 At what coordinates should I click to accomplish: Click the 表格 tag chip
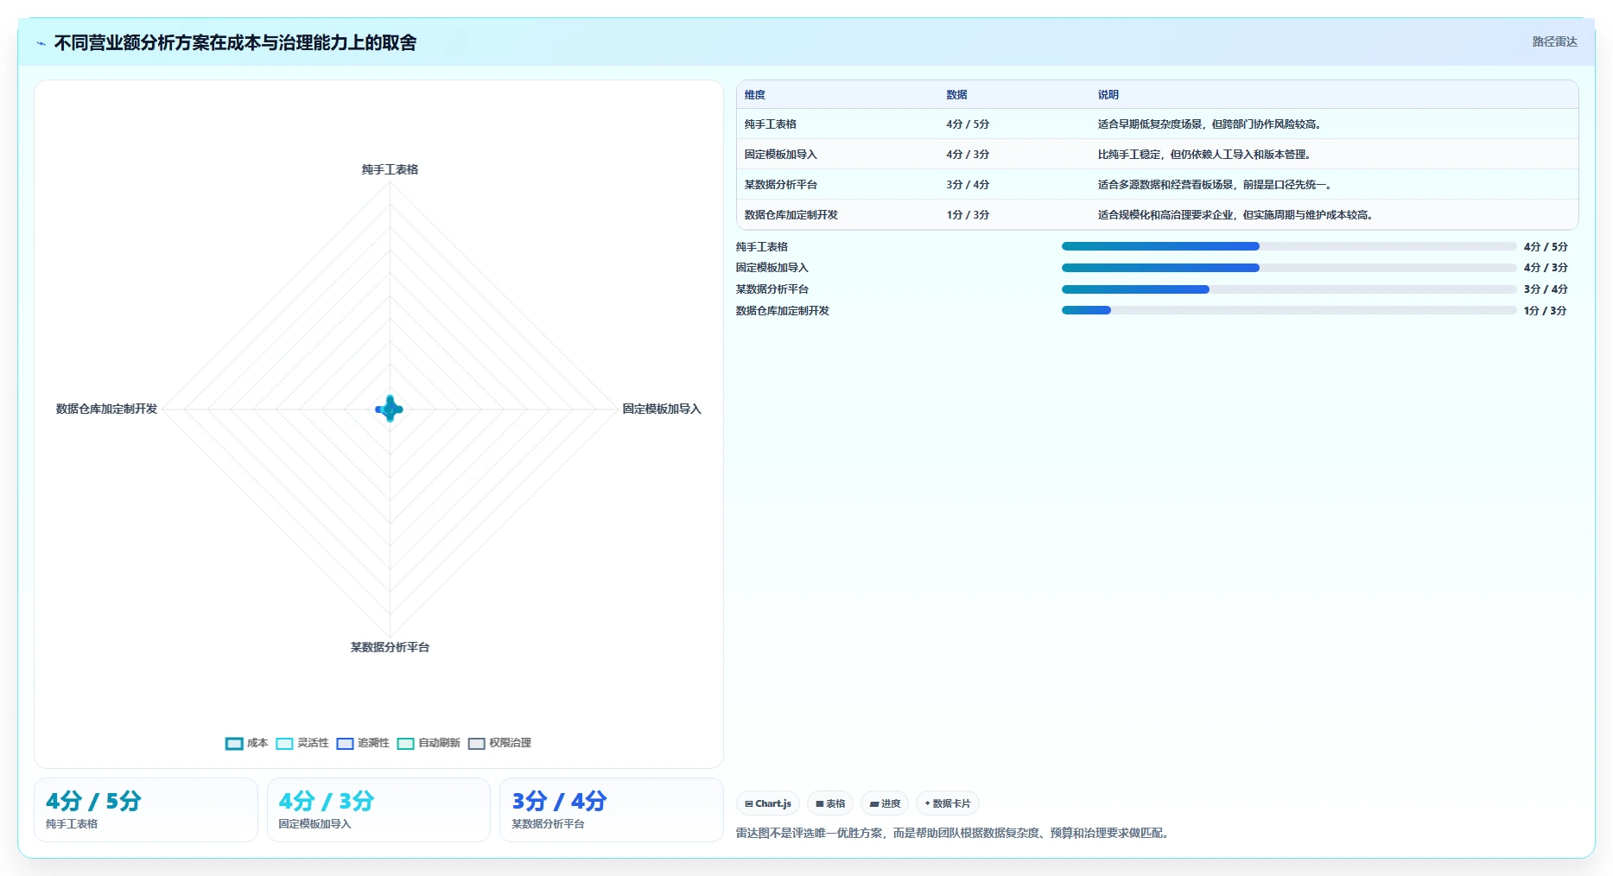coord(830,803)
